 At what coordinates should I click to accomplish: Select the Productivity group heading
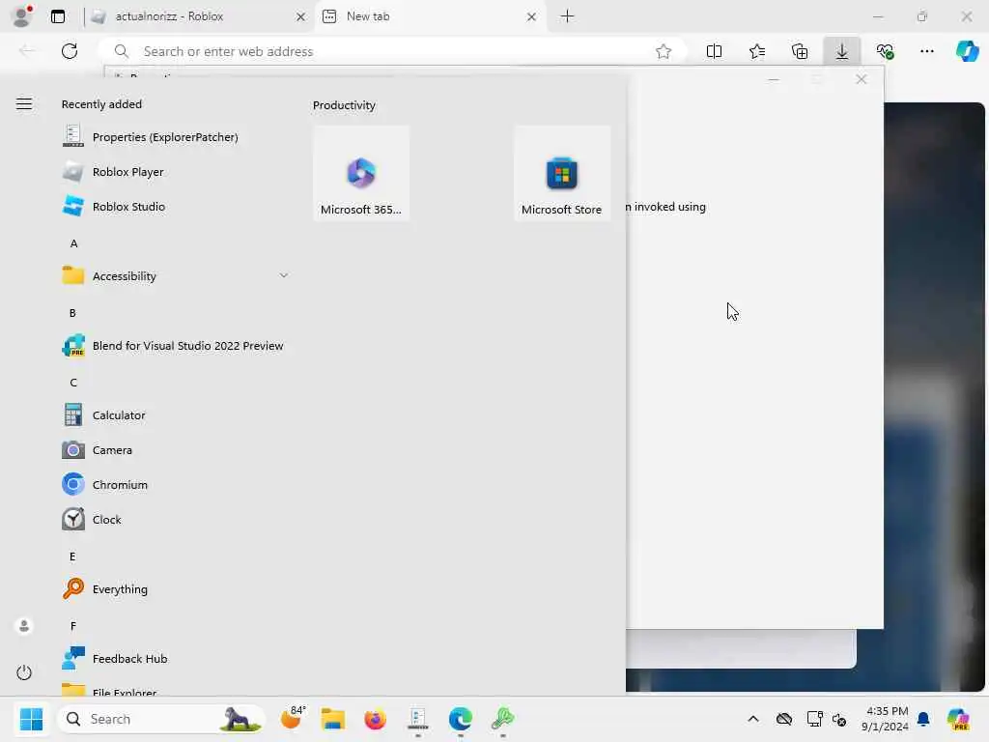344,105
